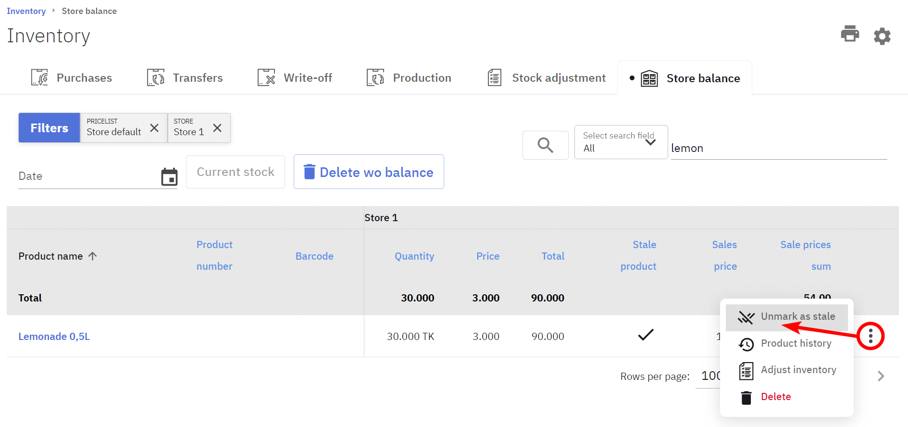Go to next page arrow
The height and width of the screenshot is (427, 908).
(881, 376)
